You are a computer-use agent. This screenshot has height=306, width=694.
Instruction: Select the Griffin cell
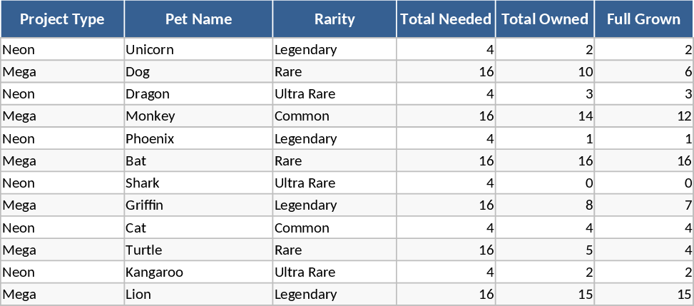pos(198,205)
